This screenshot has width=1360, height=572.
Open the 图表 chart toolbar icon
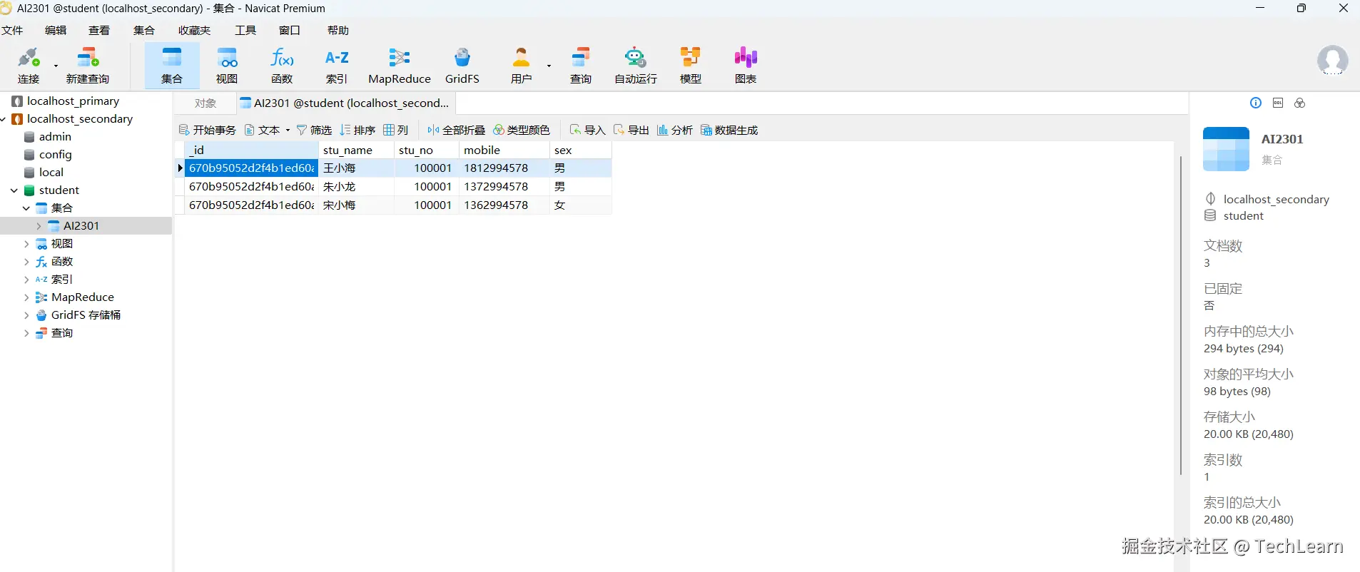click(746, 66)
